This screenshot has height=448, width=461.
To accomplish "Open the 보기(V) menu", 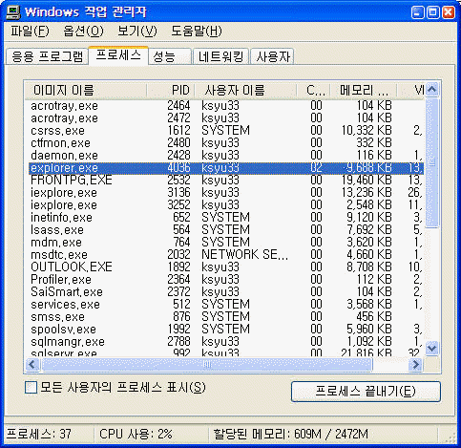I will [137, 32].
